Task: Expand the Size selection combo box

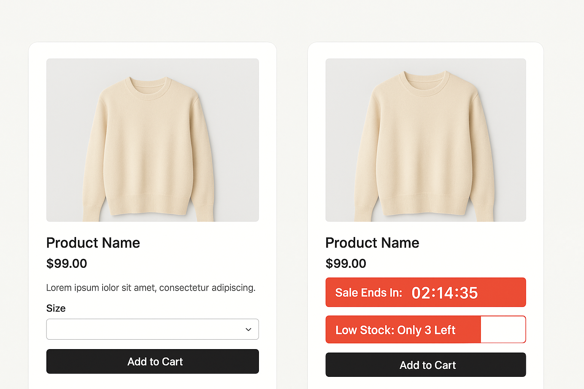Action: [152, 329]
